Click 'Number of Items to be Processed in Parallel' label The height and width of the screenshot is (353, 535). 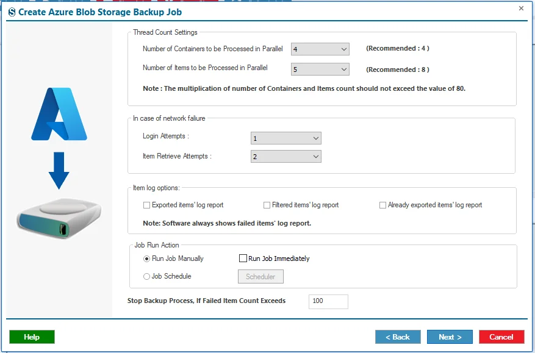pos(205,68)
